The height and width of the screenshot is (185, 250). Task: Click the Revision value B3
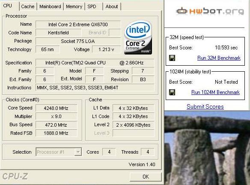tap(143, 79)
